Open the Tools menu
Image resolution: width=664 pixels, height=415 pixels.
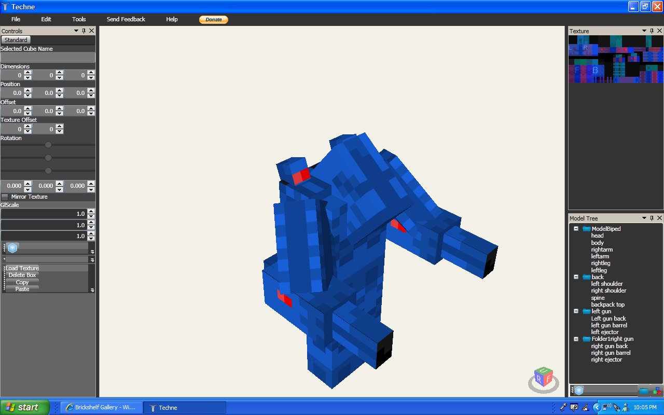tap(79, 19)
